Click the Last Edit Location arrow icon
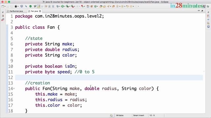 (128, 6)
